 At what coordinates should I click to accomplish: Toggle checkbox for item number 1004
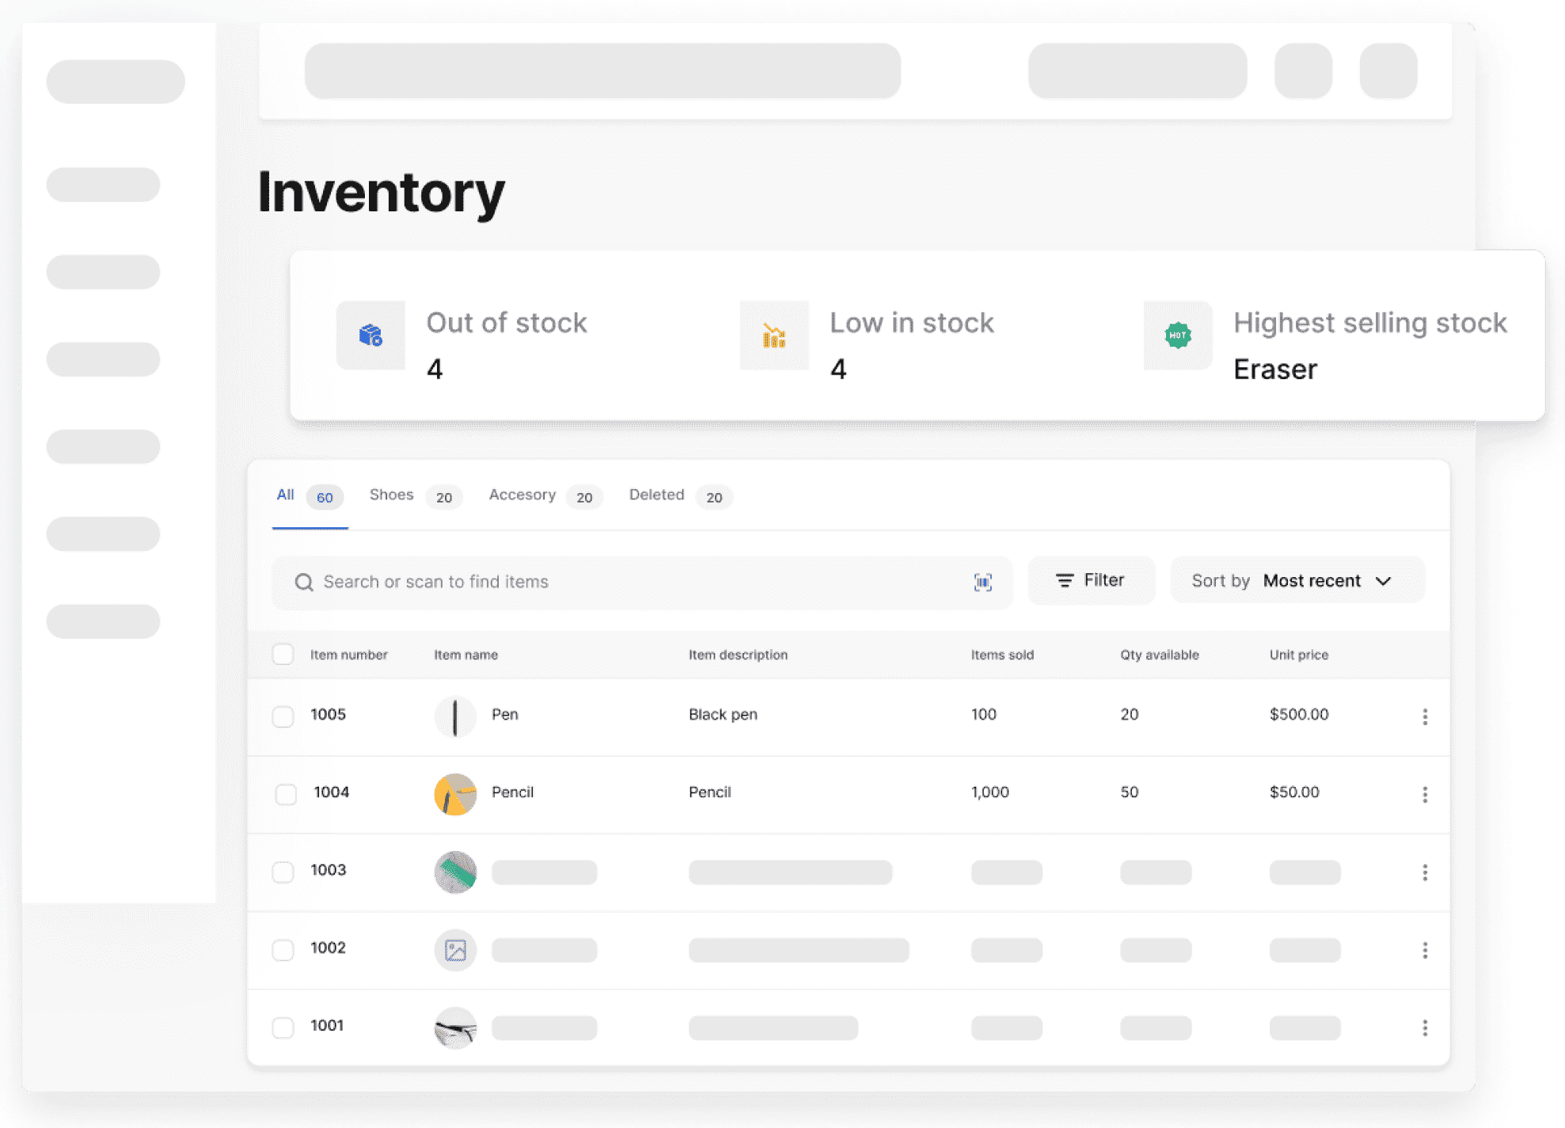[x=283, y=792]
